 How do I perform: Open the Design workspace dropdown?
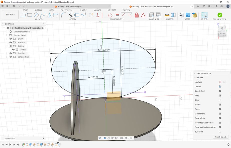[10, 15]
